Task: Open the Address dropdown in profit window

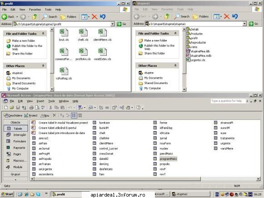Action: click(x=113, y=24)
